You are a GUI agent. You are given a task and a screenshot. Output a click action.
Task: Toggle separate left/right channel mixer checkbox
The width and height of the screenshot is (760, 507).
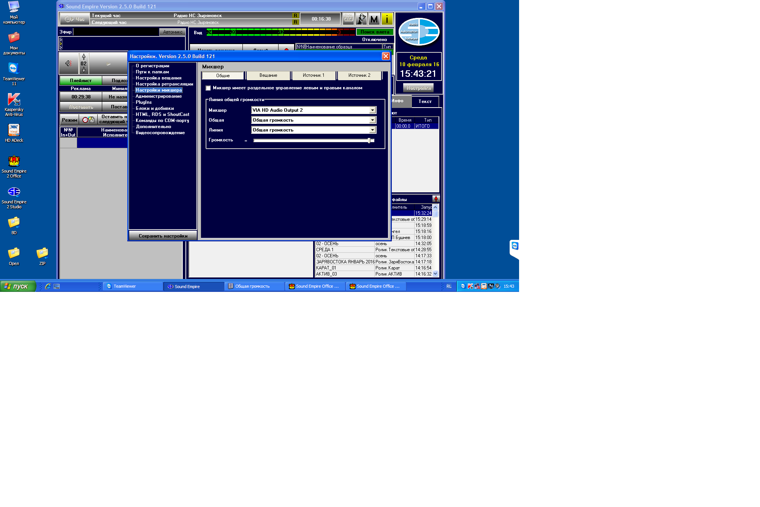tap(208, 88)
